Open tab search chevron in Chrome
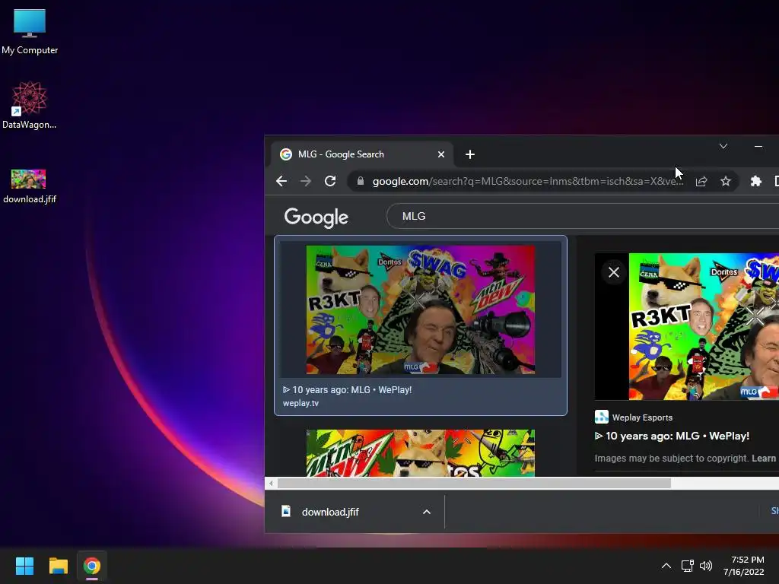Image resolution: width=779 pixels, height=584 pixels. [x=723, y=146]
